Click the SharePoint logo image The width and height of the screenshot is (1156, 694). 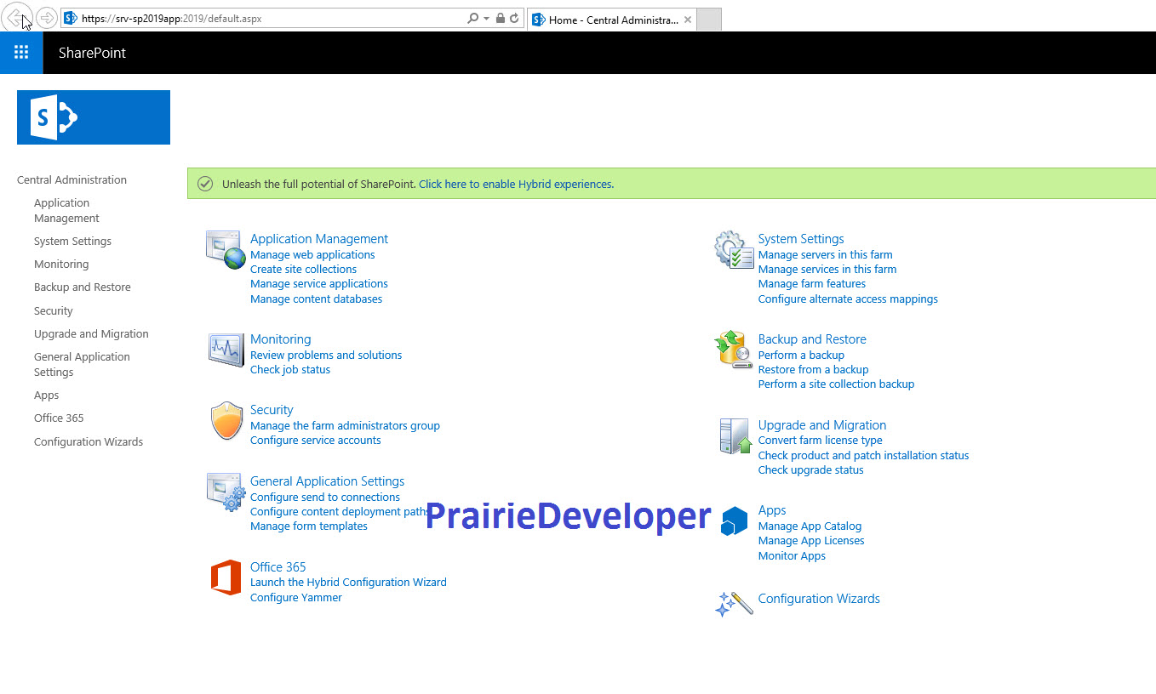(x=94, y=117)
